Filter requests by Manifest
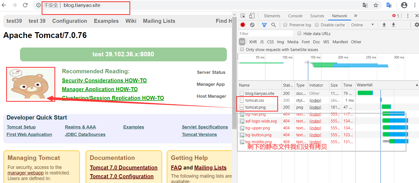The width and height of the screenshot is (419, 183). (340, 42)
